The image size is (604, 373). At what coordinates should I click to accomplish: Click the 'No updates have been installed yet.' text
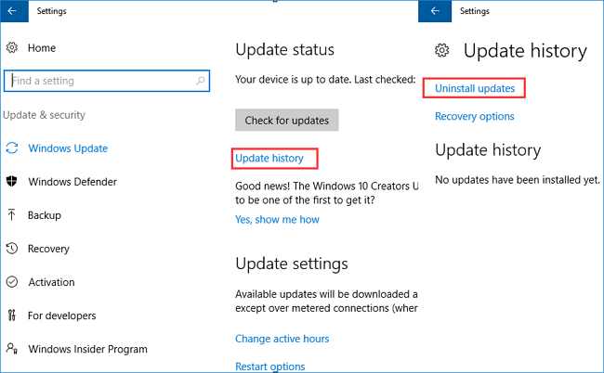pos(518,180)
